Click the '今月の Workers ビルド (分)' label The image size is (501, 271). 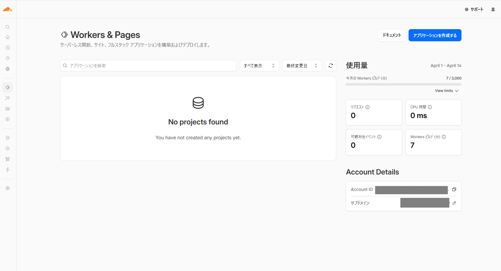366,78
